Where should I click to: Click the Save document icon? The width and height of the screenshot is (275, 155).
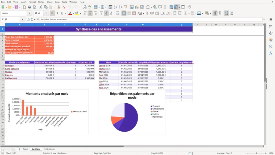[16, 7]
